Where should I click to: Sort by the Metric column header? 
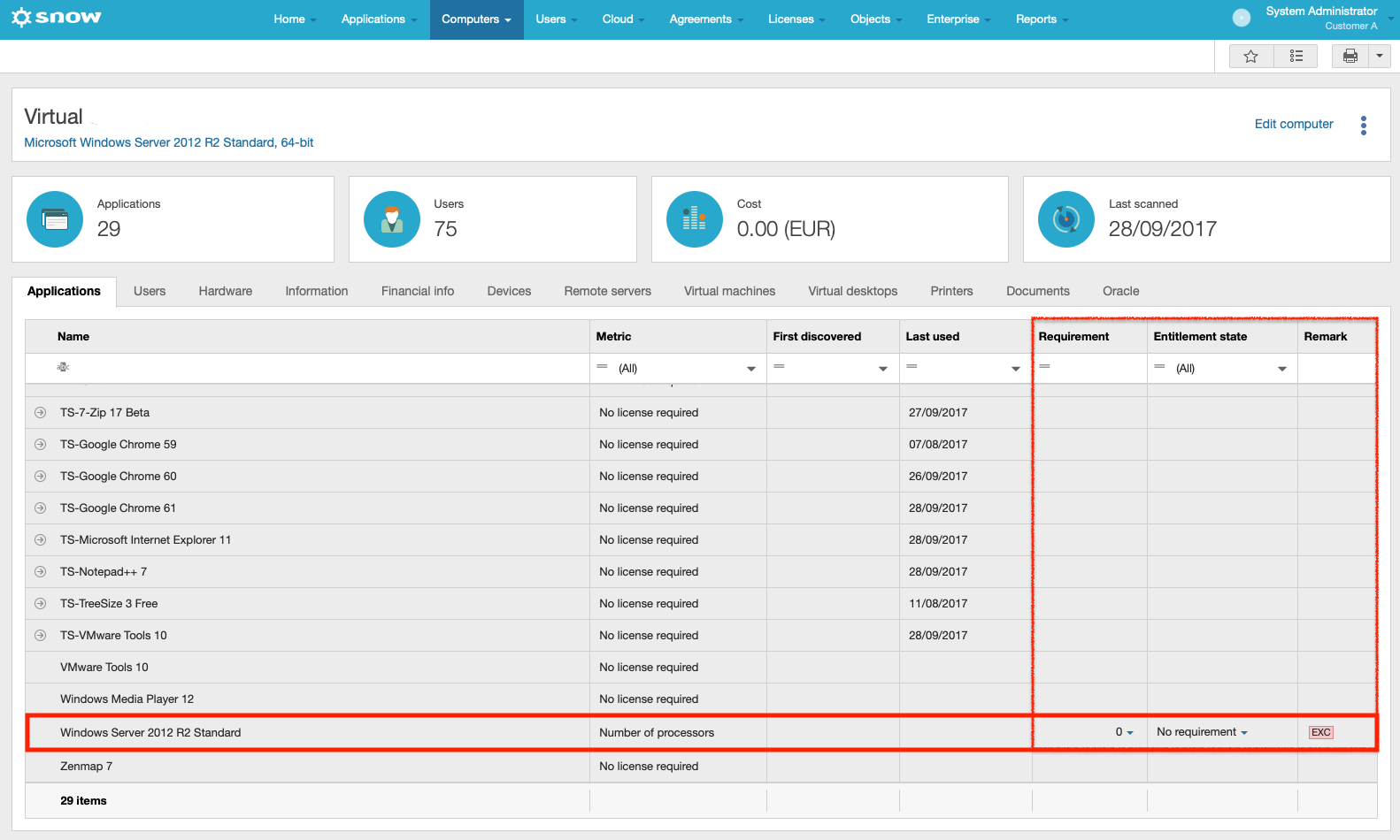(613, 337)
